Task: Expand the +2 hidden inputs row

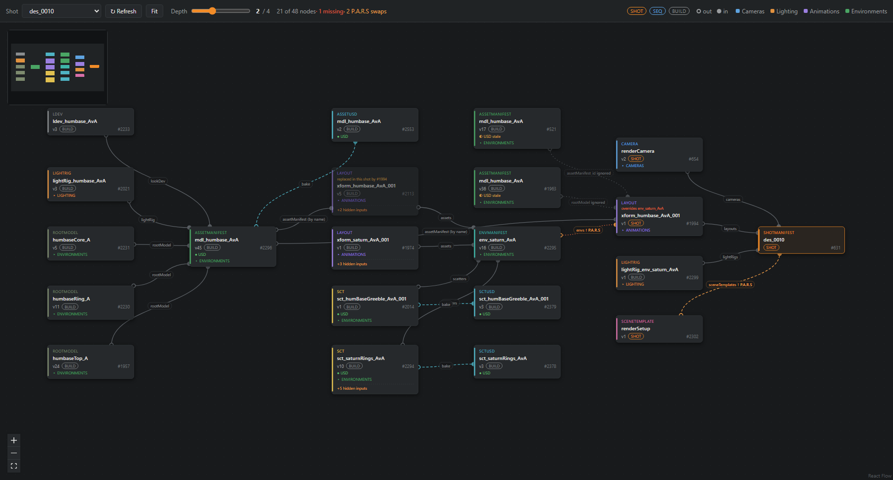Action: 352,210
